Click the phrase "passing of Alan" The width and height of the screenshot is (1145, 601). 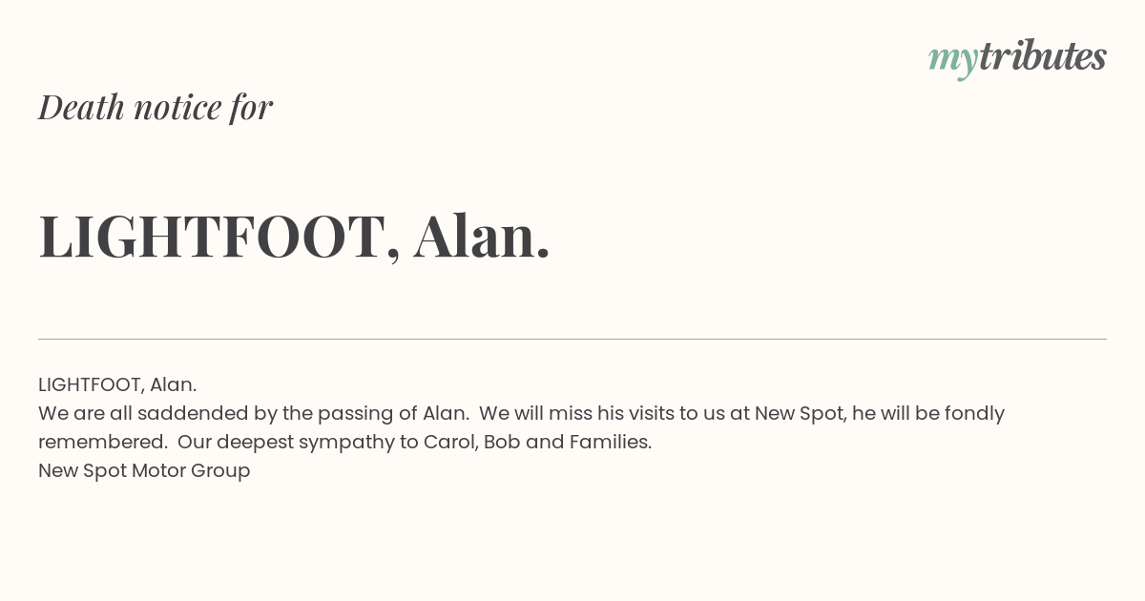[x=390, y=413]
